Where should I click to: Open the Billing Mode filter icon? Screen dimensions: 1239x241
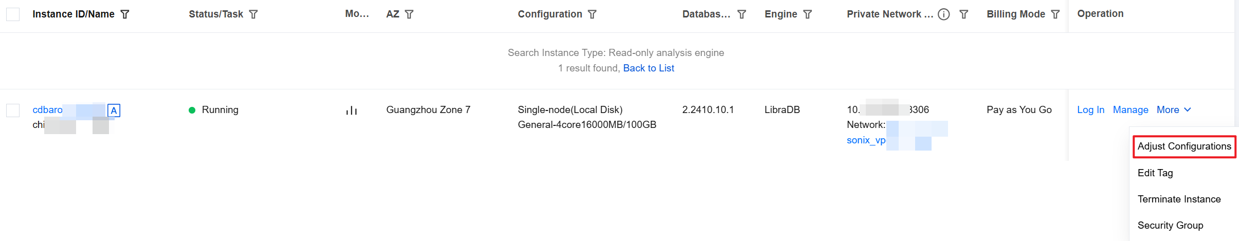1055,14
